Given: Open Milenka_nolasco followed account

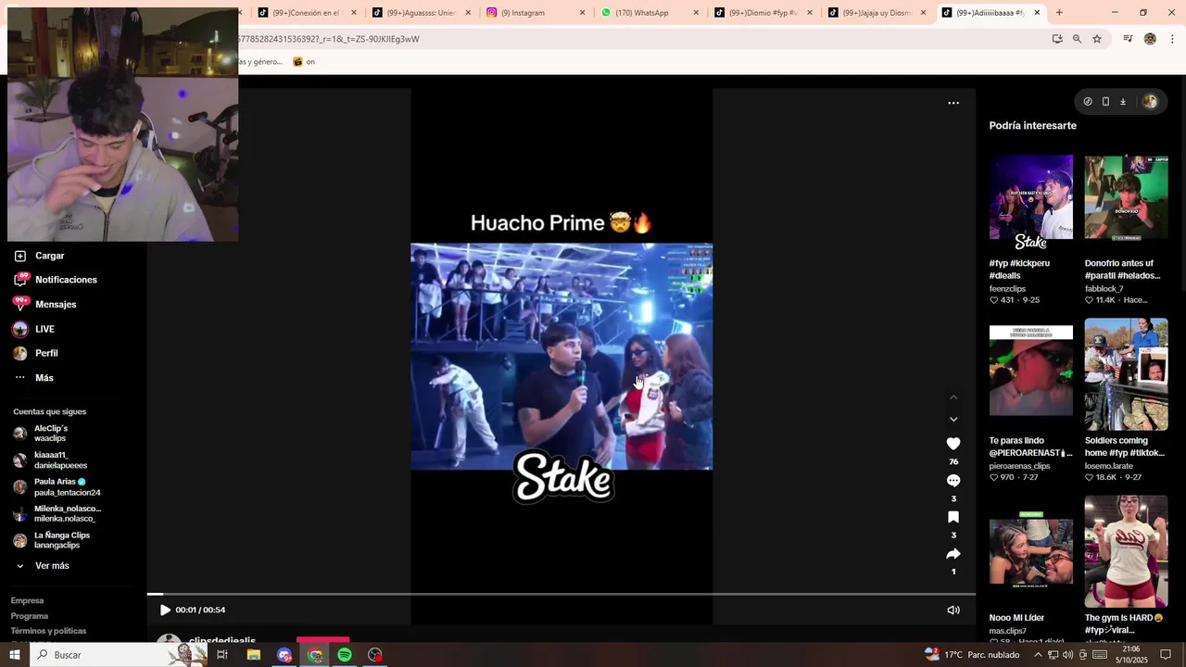Looking at the screenshot, I should point(56,513).
